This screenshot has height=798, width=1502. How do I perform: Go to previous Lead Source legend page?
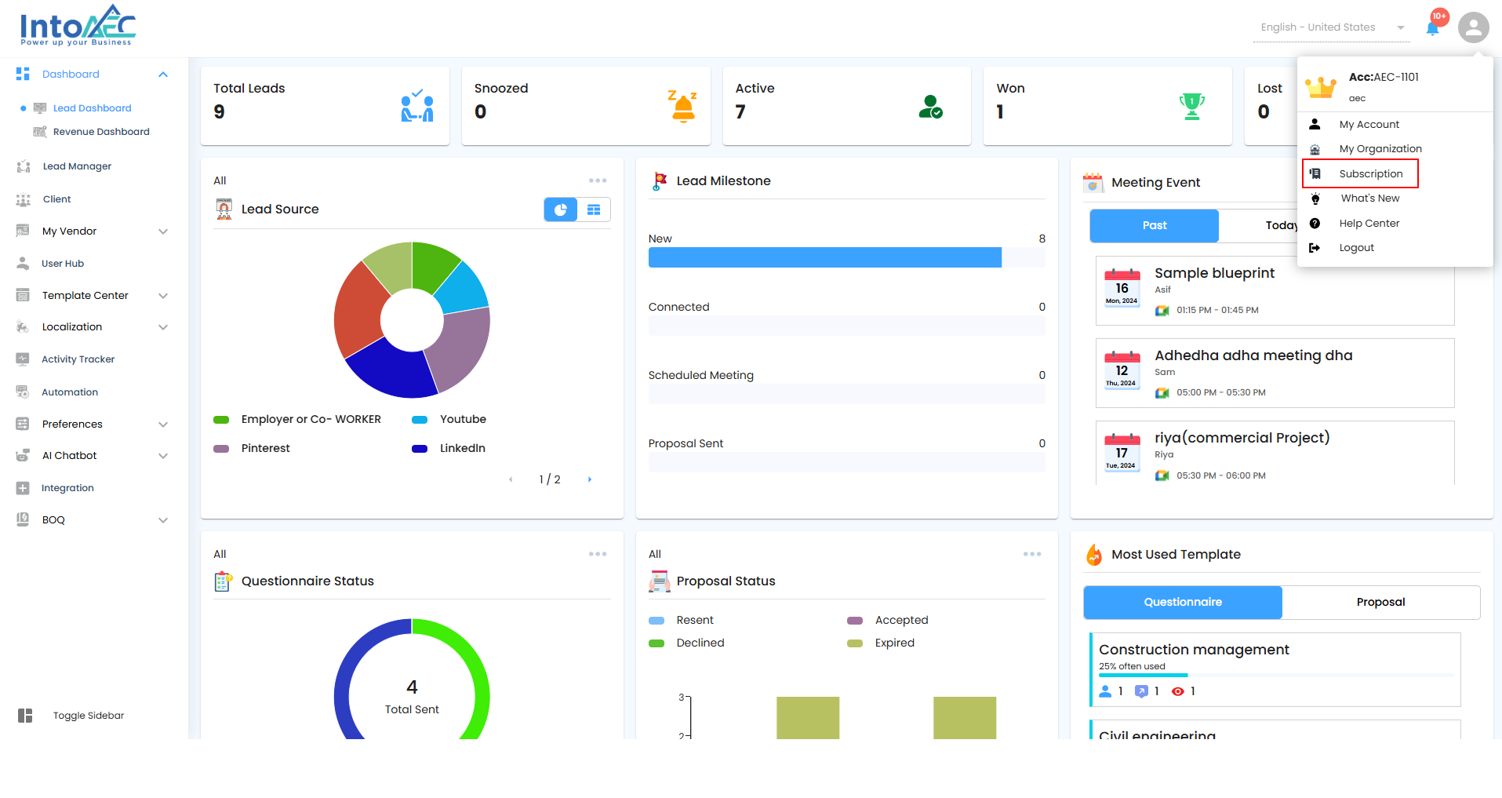pos(511,479)
